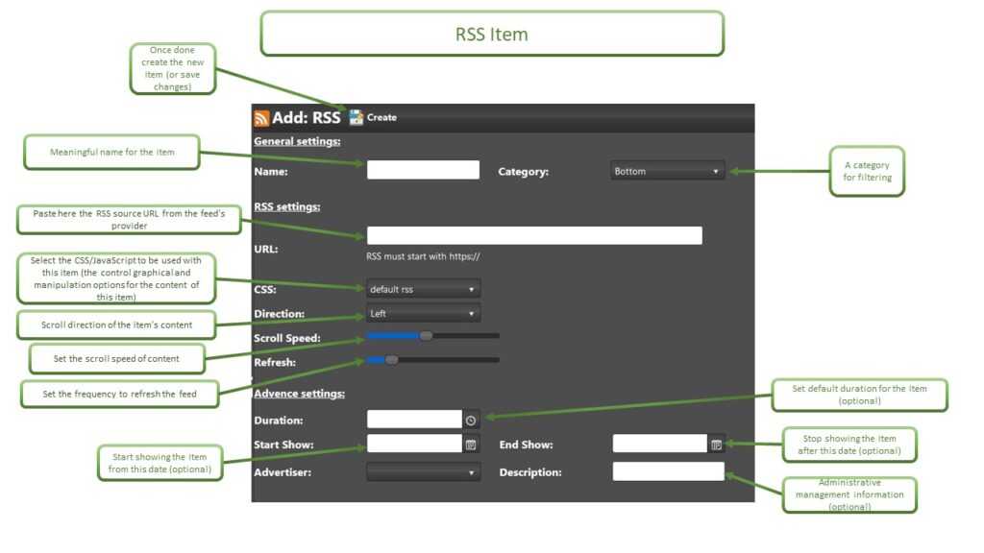Click the Duration input box
The height and width of the screenshot is (553, 984).
coord(414,420)
